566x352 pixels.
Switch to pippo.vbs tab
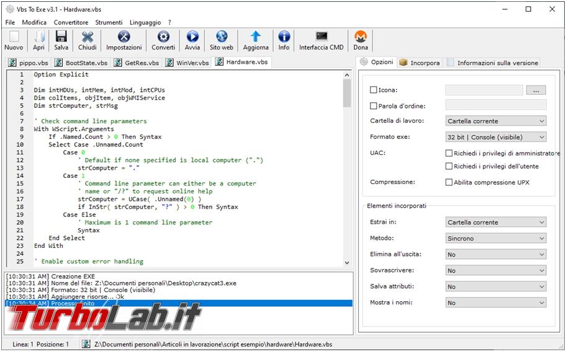click(x=28, y=63)
